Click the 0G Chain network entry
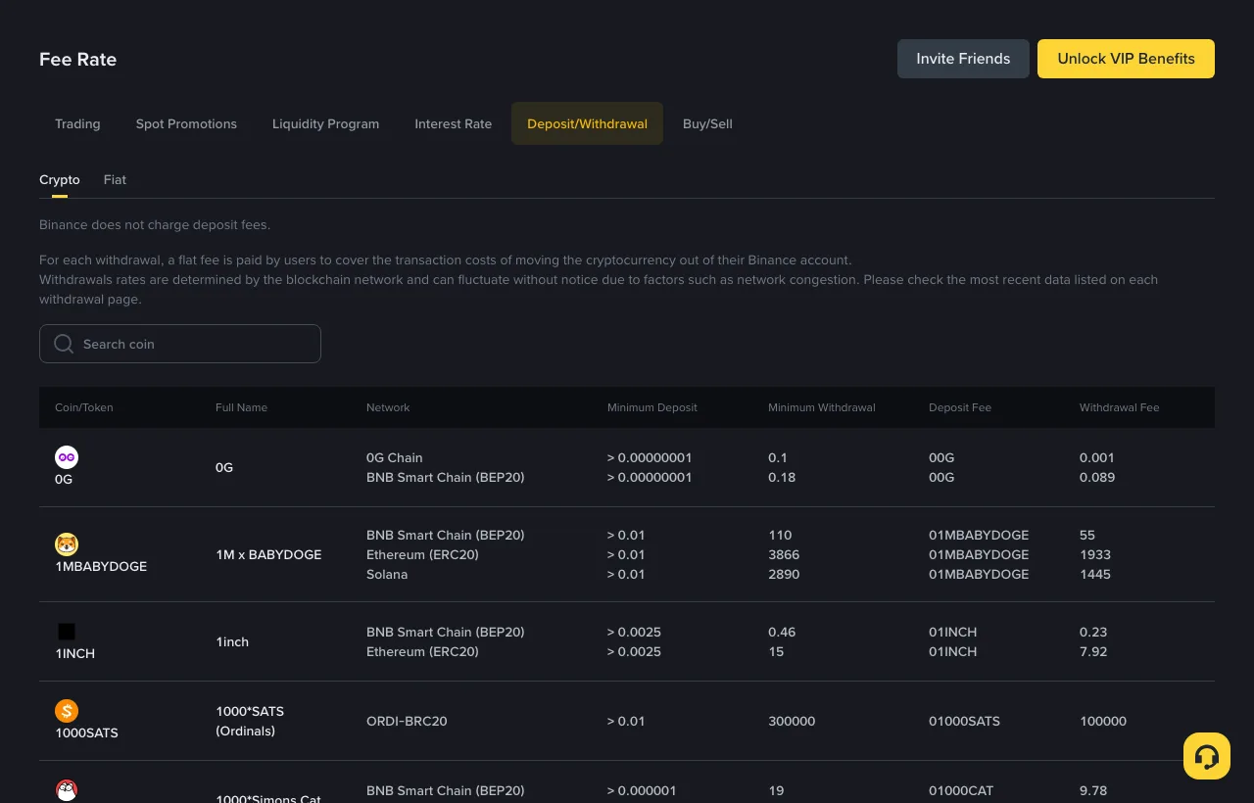 (x=395, y=457)
